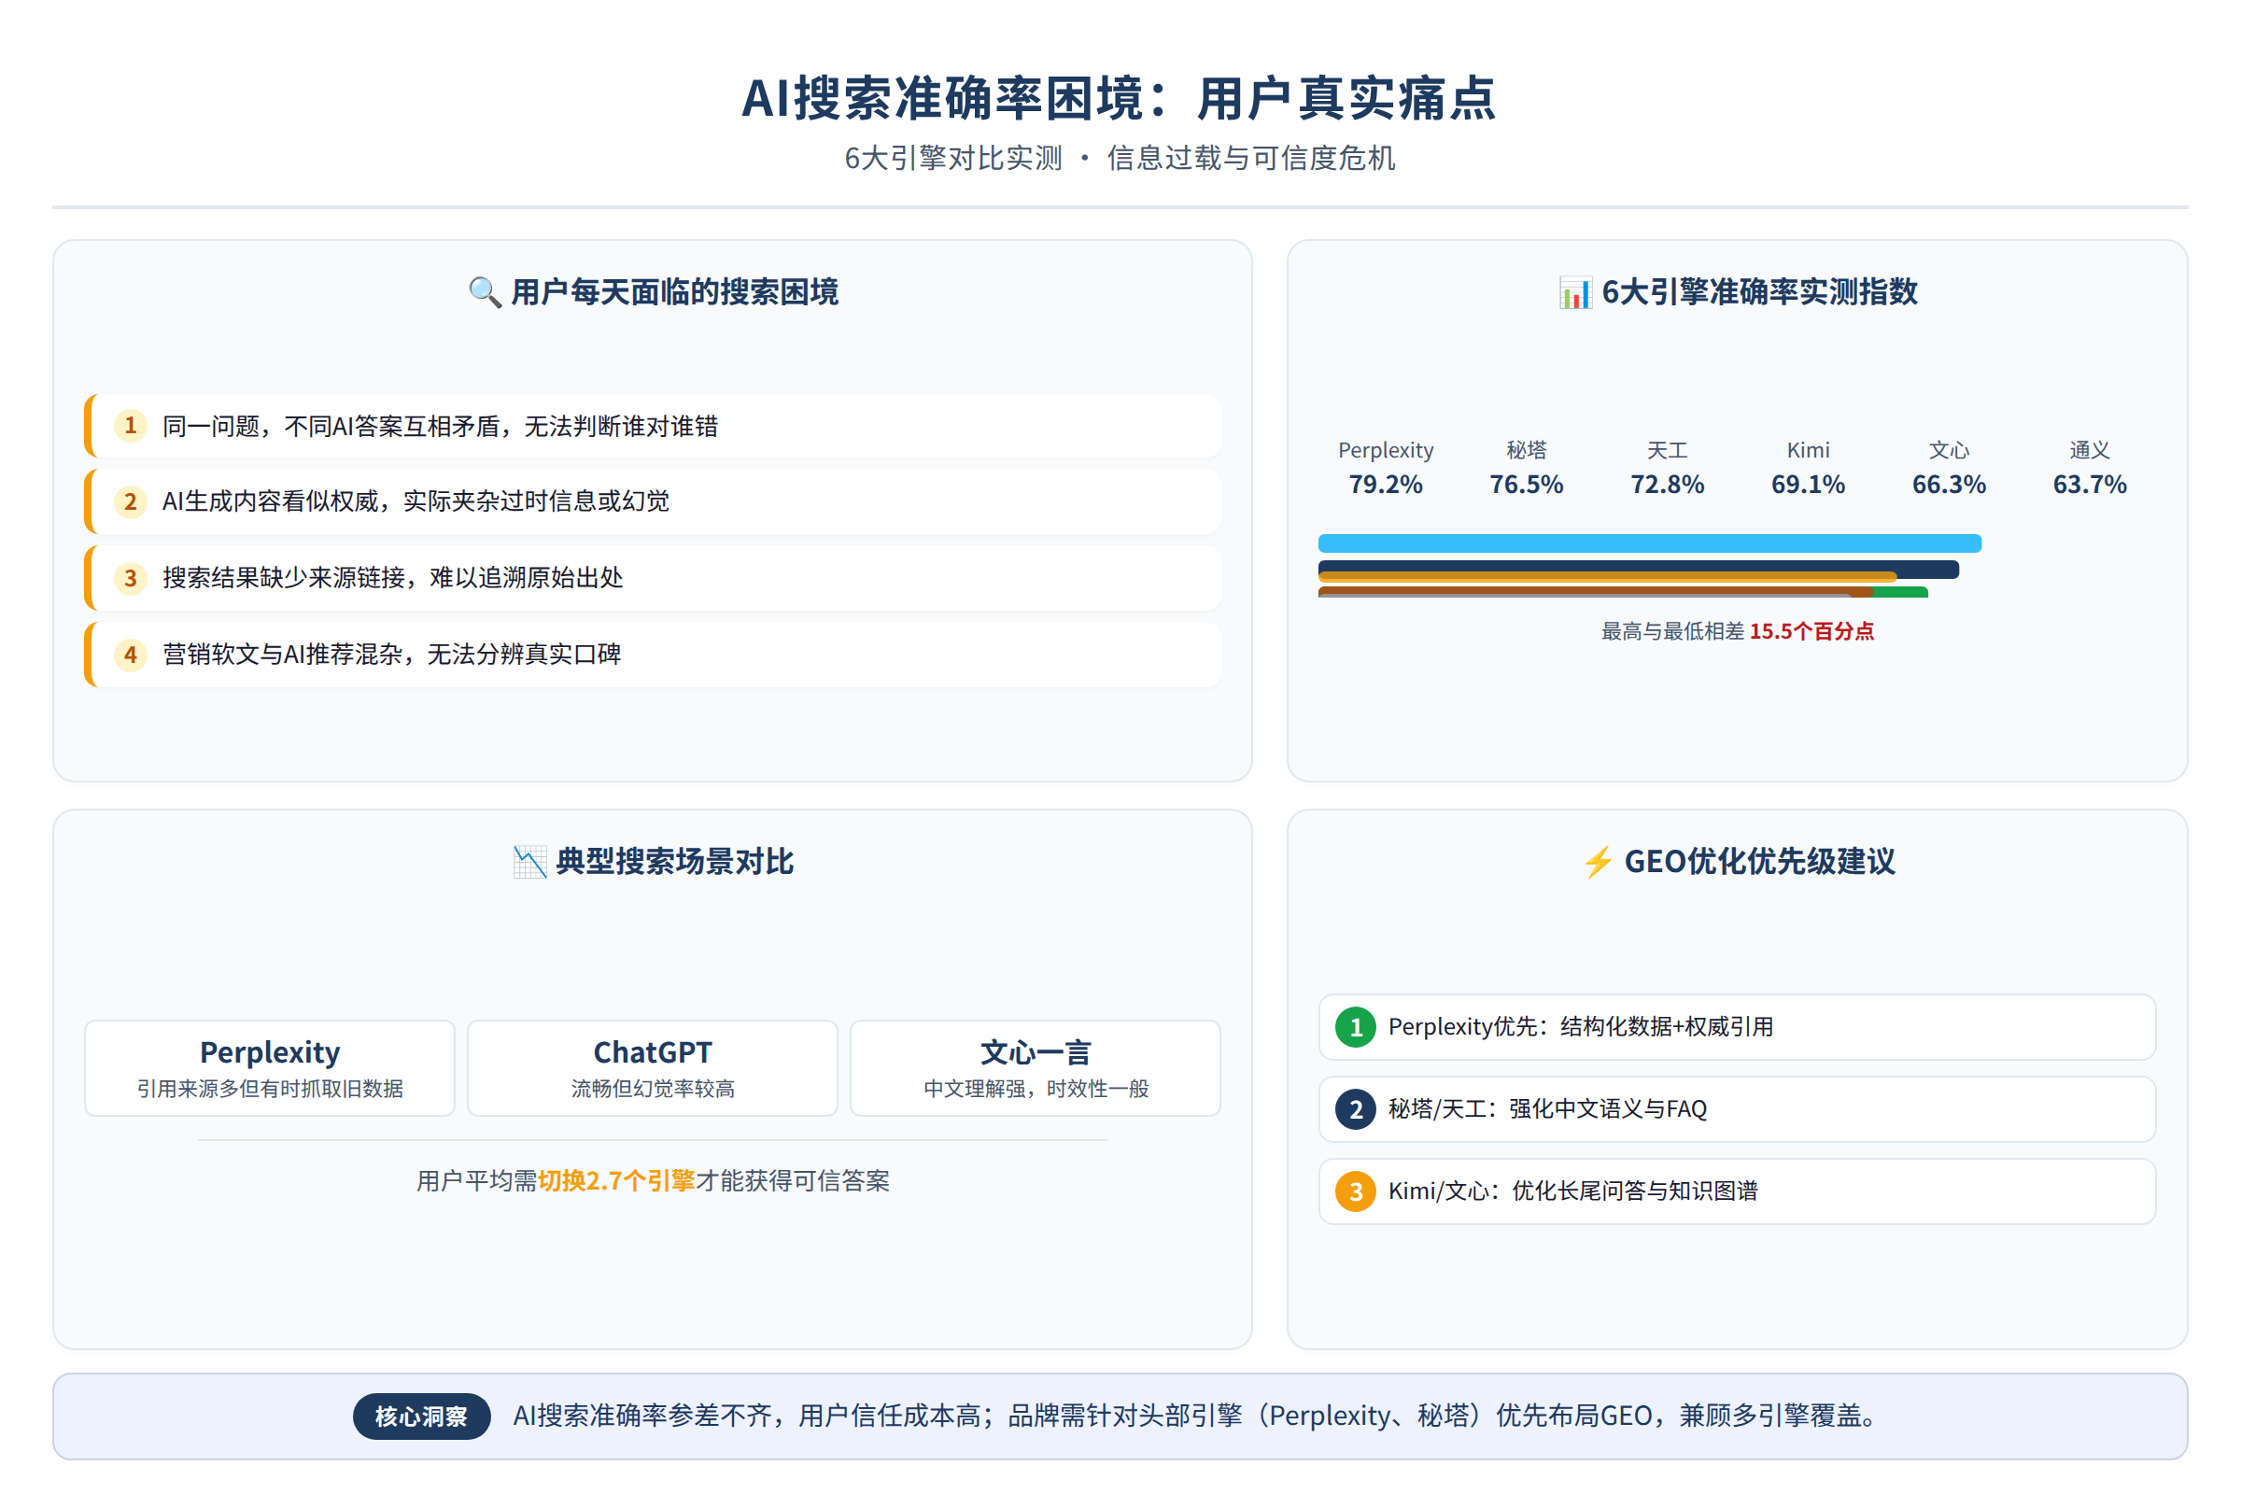Click the orange circle numbered 3
Viewport: 2241px width, 1494px height.
coord(1356,1191)
